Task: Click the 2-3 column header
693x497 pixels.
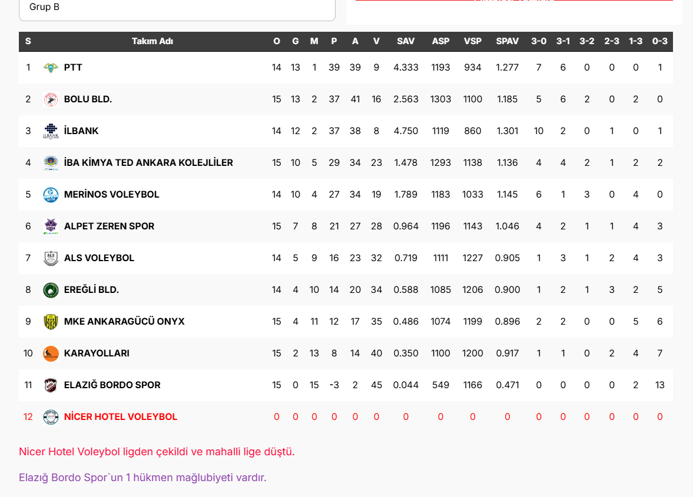Action: click(x=612, y=42)
